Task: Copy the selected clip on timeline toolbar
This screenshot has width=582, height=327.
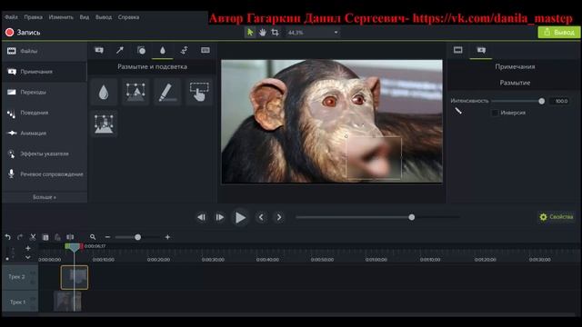Action: pyautogui.click(x=45, y=237)
